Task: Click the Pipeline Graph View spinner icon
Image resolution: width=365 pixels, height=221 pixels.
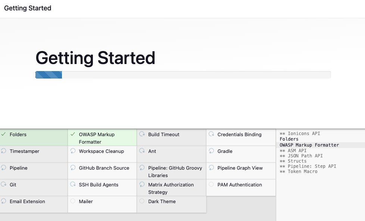Action: click(x=211, y=168)
